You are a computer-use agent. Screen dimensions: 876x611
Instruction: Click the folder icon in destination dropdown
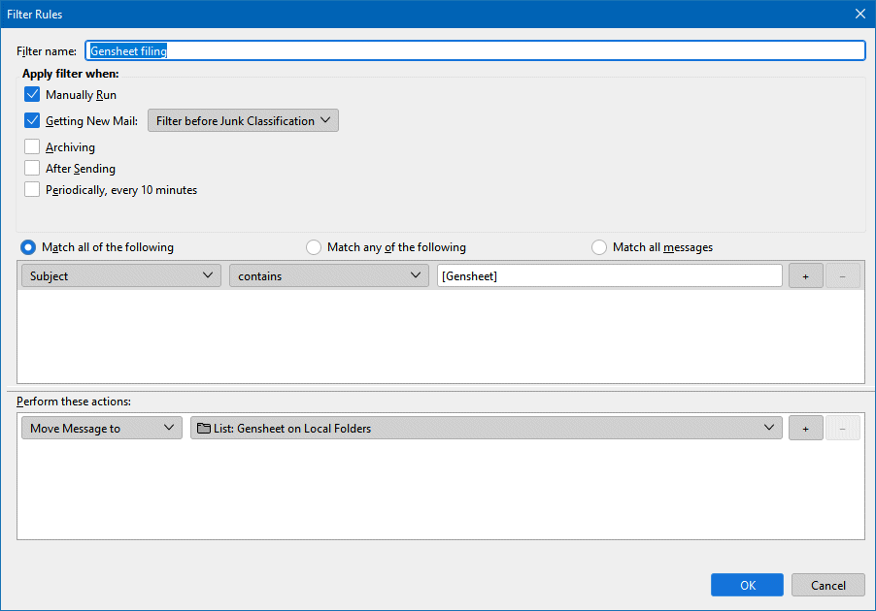[x=204, y=428]
